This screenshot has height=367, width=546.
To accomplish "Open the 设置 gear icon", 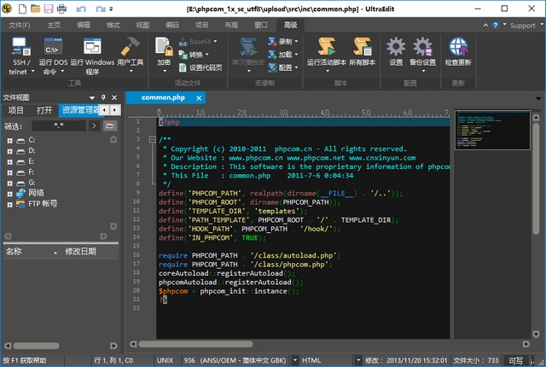I will click(396, 47).
